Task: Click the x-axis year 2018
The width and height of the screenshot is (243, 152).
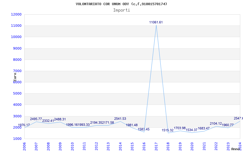Action: coord(168,147)
